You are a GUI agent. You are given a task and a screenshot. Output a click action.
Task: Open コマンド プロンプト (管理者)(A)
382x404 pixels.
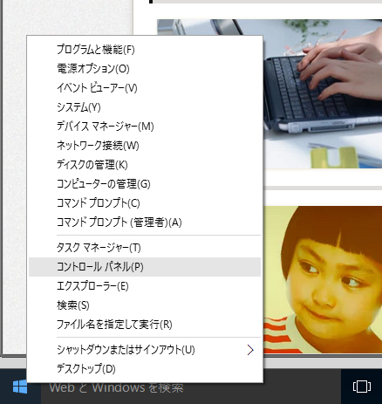tap(145, 223)
